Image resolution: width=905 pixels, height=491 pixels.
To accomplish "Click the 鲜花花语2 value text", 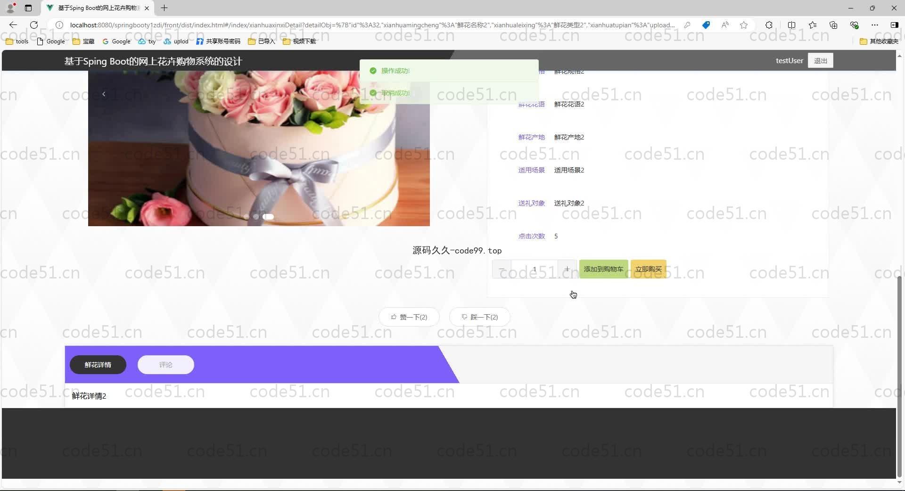I will pyautogui.click(x=569, y=104).
